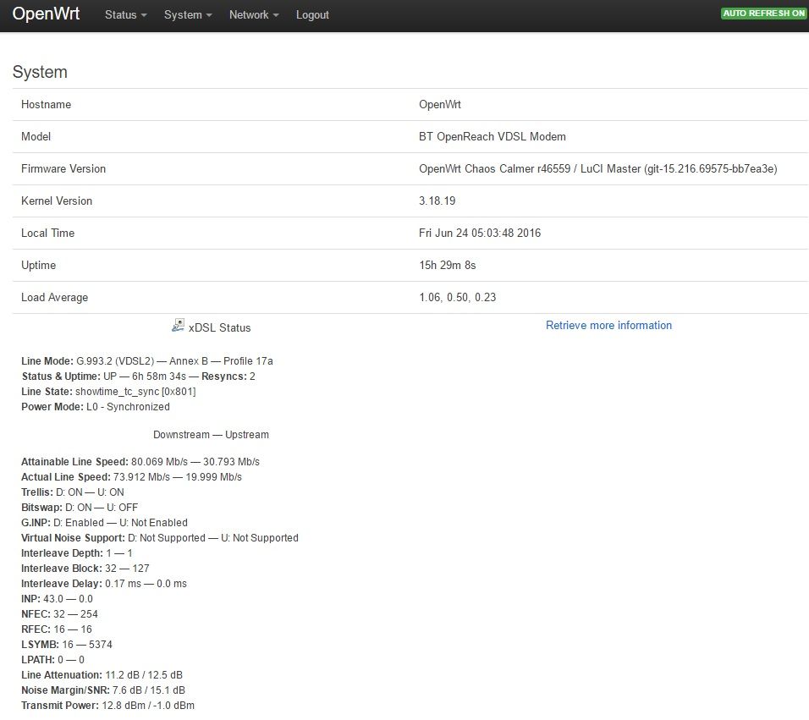Toggle the Auto Refresh On badge

(x=763, y=14)
